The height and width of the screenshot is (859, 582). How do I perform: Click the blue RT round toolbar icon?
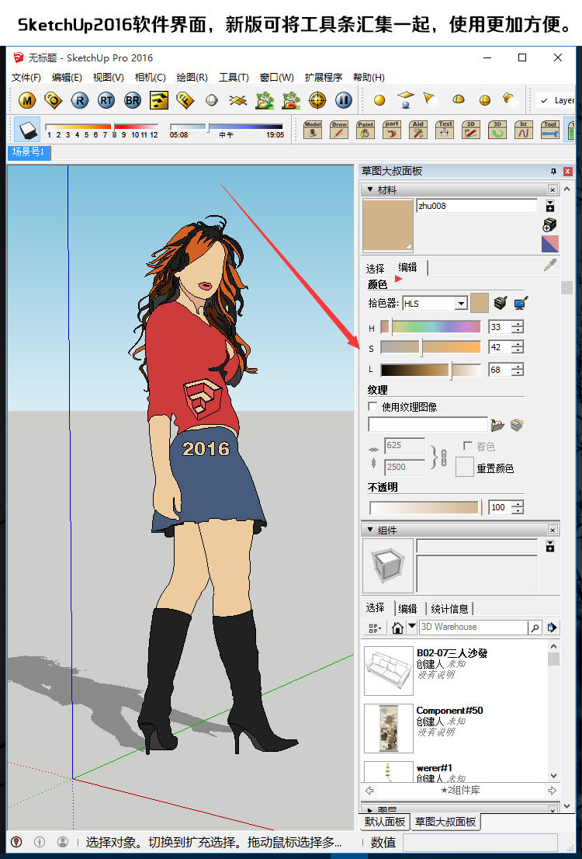[x=106, y=100]
